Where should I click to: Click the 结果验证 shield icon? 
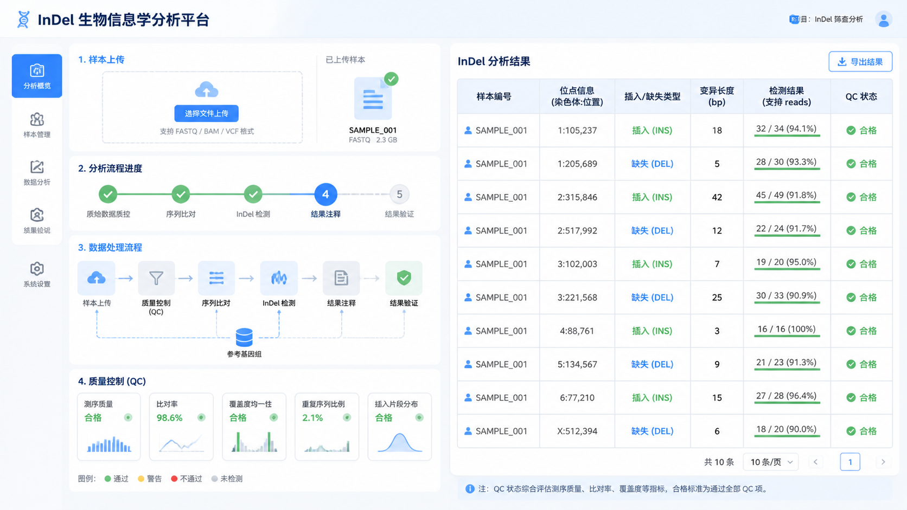tap(404, 278)
